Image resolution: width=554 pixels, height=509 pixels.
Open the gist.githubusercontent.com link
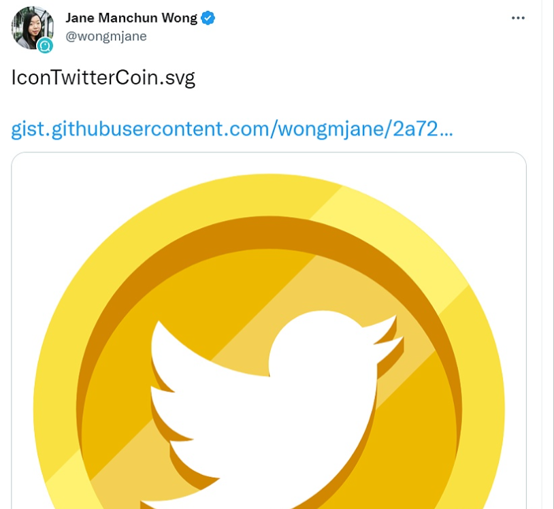click(x=231, y=129)
